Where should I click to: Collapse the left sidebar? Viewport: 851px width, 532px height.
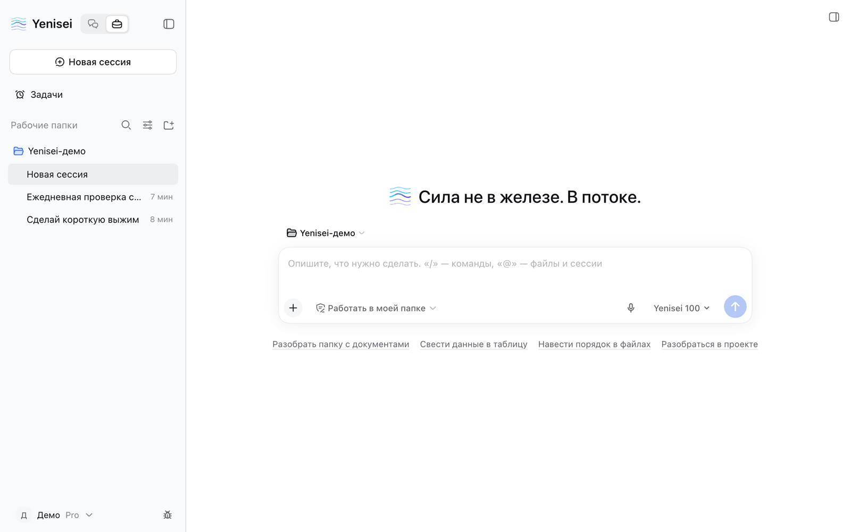point(169,24)
